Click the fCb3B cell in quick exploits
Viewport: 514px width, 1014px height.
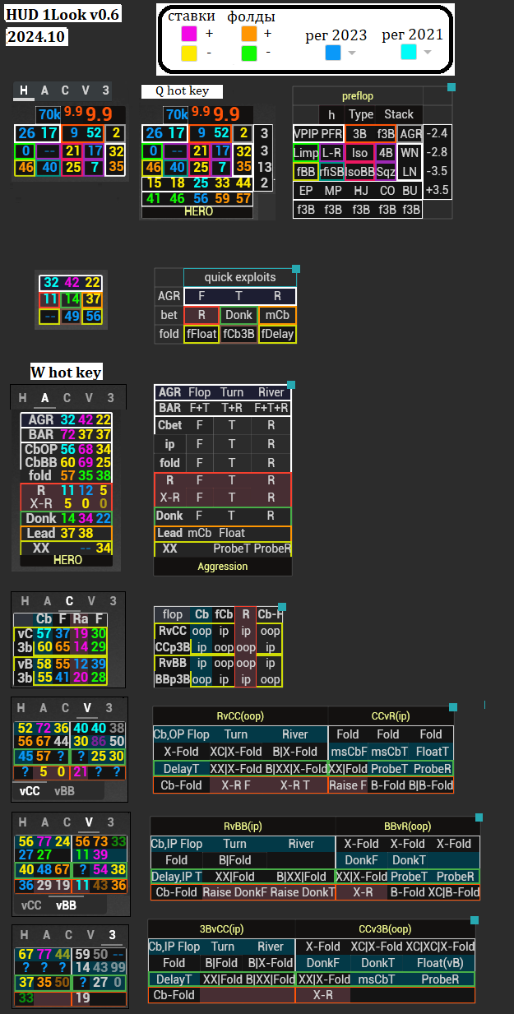tap(238, 334)
